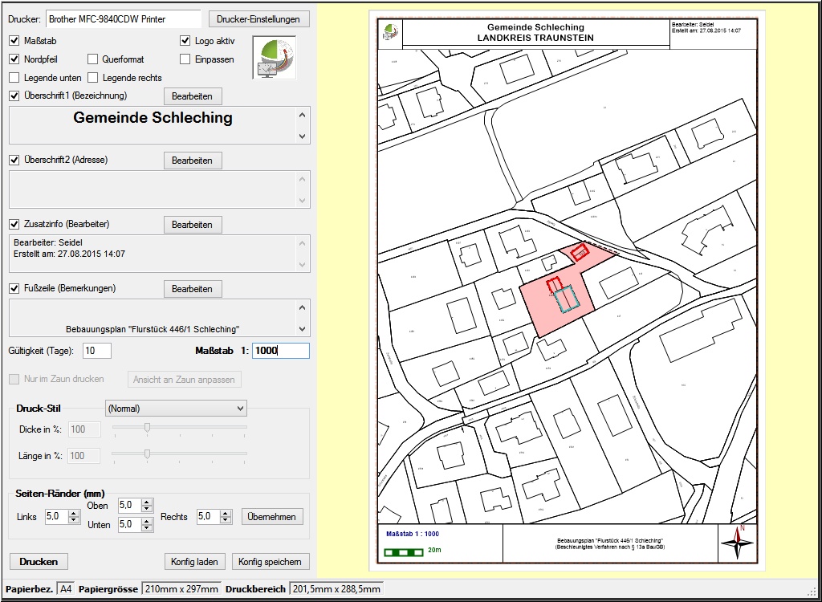Click down arrow in Überschrift1 text box
The width and height of the screenshot is (822, 602).
pyautogui.click(x=302, y=136)
